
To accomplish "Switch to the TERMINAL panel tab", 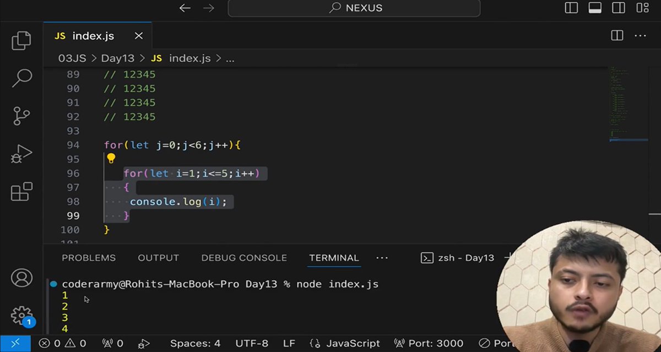I will [x=334, y=258].
